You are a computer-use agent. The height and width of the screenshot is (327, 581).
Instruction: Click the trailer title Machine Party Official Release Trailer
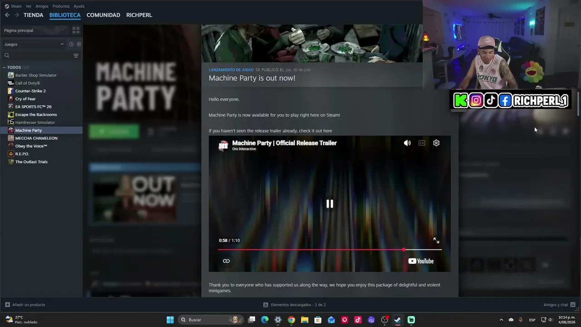point(284,143)
